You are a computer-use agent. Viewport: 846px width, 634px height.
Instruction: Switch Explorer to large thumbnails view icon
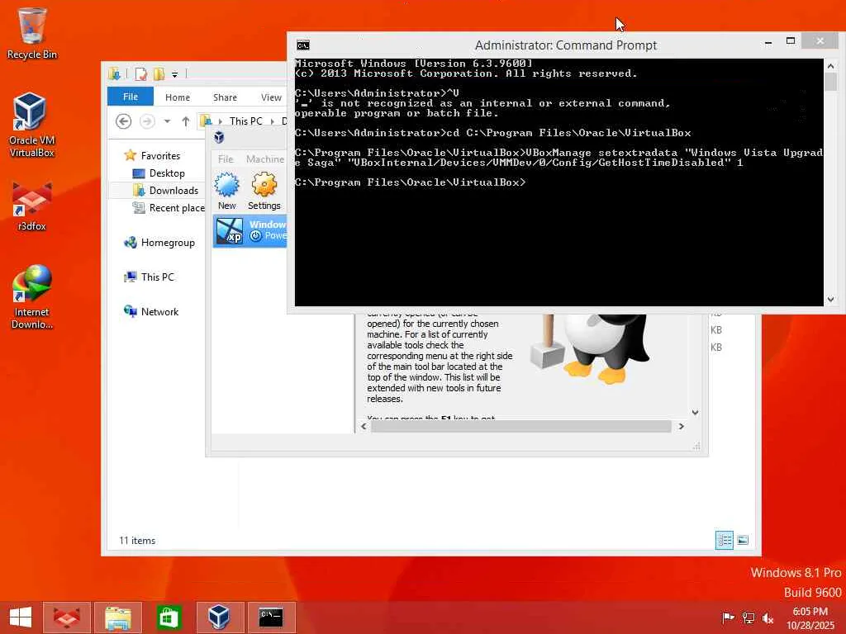point(743,540)
